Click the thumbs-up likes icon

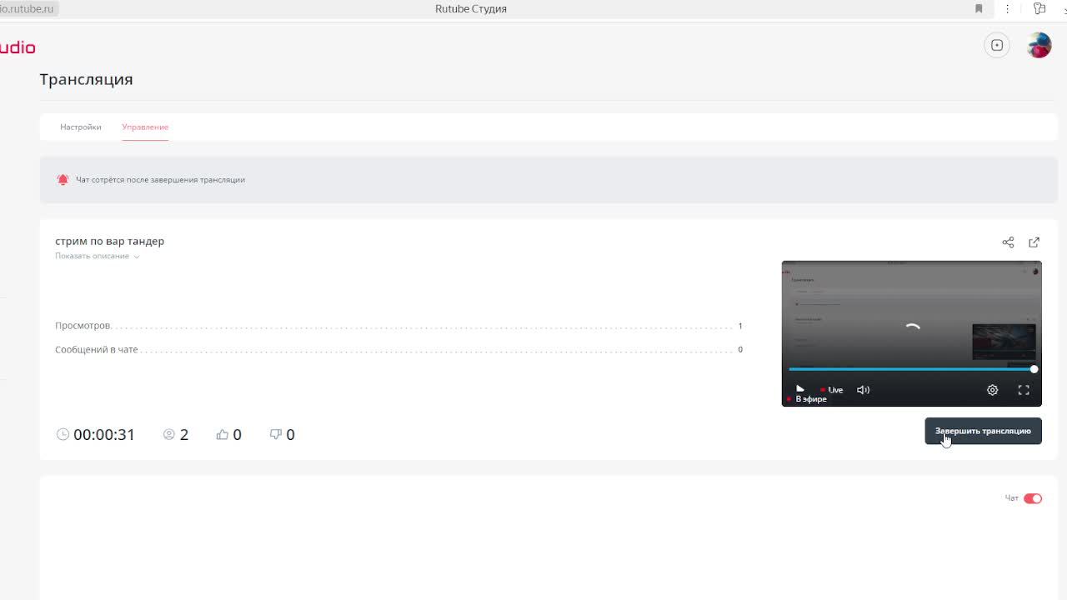[222, 434]
